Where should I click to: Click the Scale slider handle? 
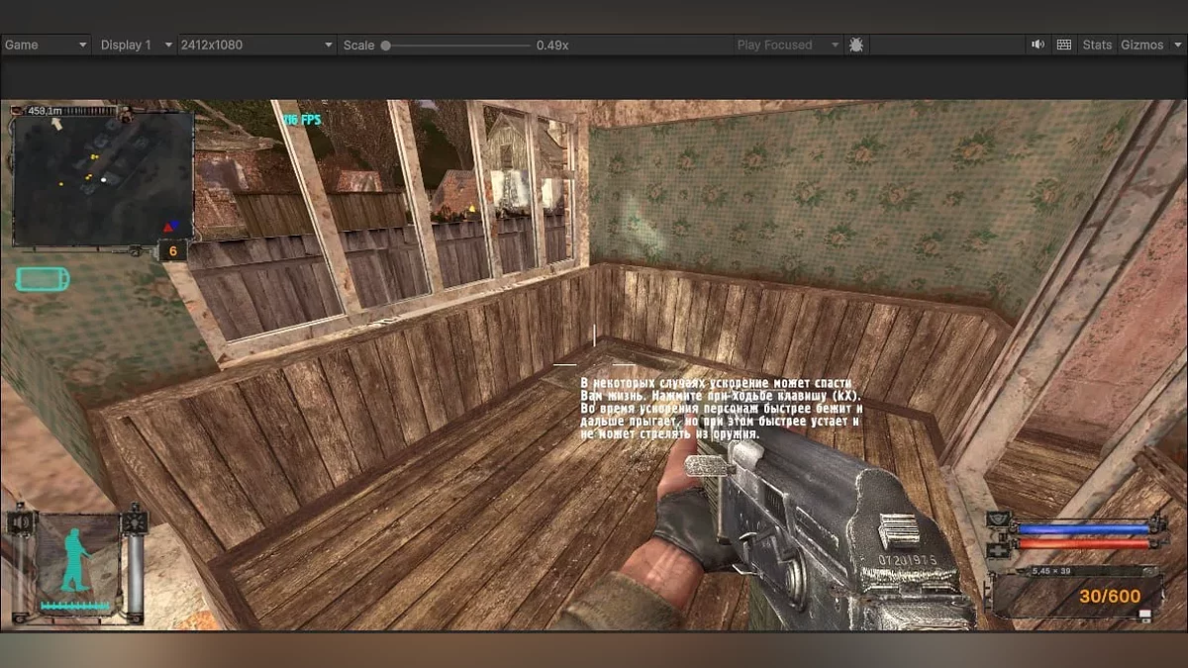click(x=385, y=46)
